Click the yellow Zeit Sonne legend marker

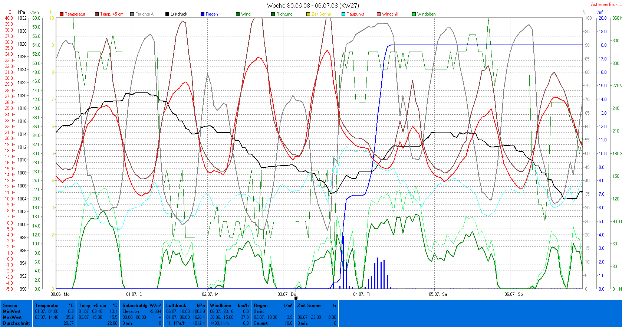point(308,14)
